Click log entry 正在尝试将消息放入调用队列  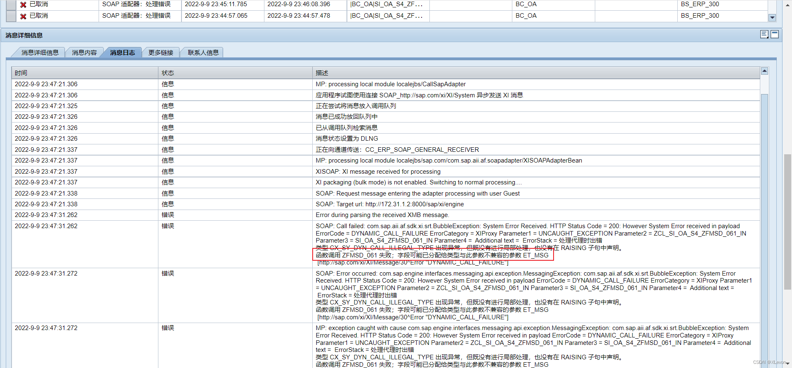pos(356,106)
